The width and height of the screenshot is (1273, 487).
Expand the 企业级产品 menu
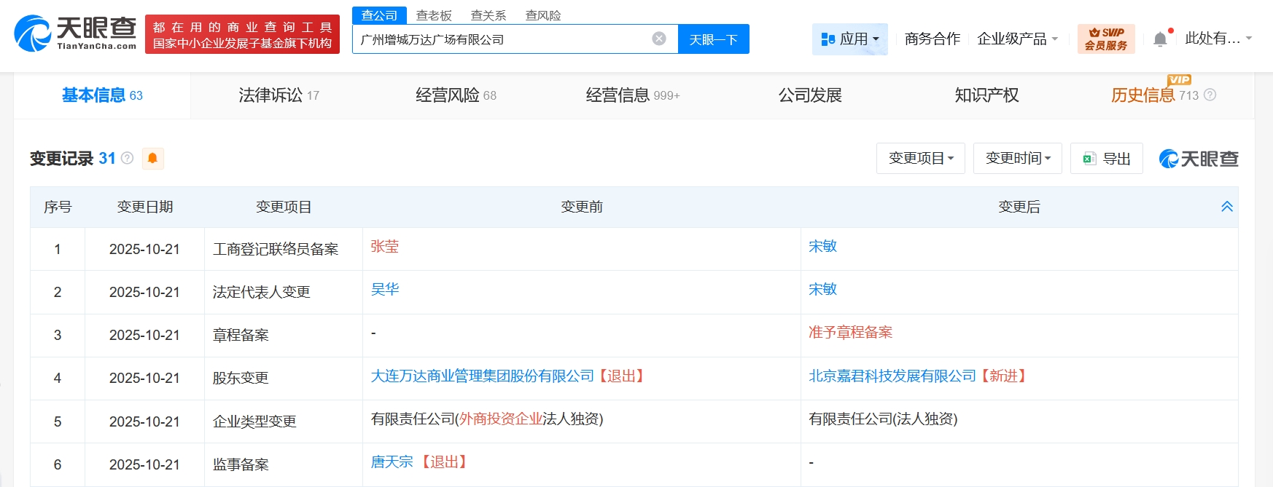coord(1016,39)
